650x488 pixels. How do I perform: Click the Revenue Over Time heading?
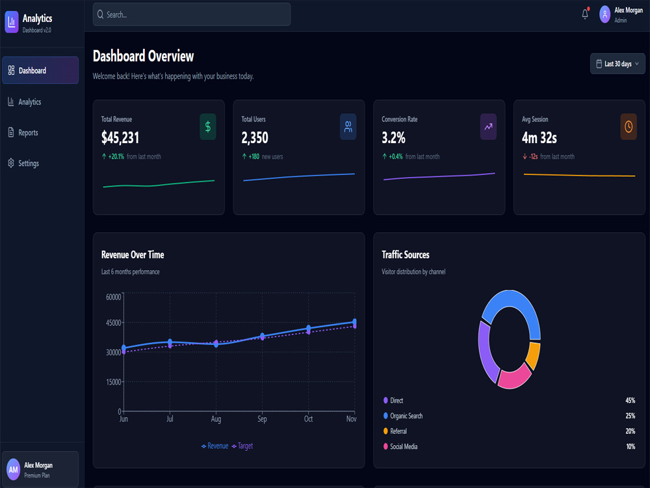tap(133, 255)
